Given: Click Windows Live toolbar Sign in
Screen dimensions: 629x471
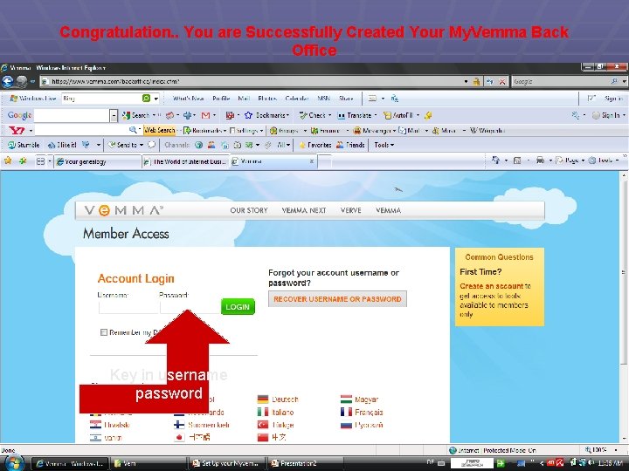Looking at the screenshot, I should [x=613, y=99].
